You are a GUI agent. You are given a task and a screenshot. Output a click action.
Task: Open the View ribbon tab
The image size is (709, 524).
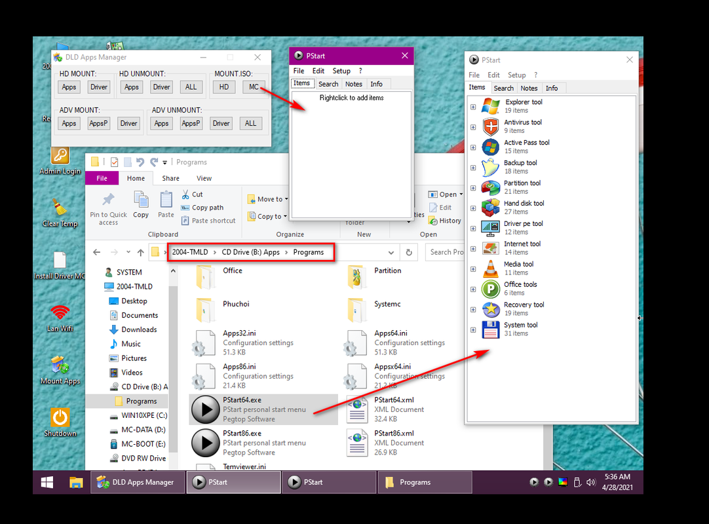click(x=204, y=179)
